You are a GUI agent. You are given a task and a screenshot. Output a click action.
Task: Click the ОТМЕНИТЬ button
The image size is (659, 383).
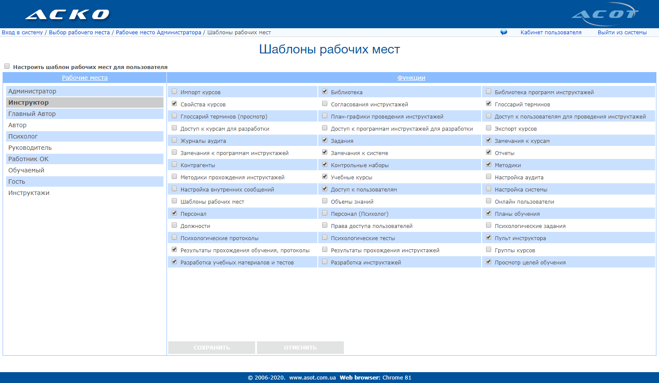coord(300,347)
